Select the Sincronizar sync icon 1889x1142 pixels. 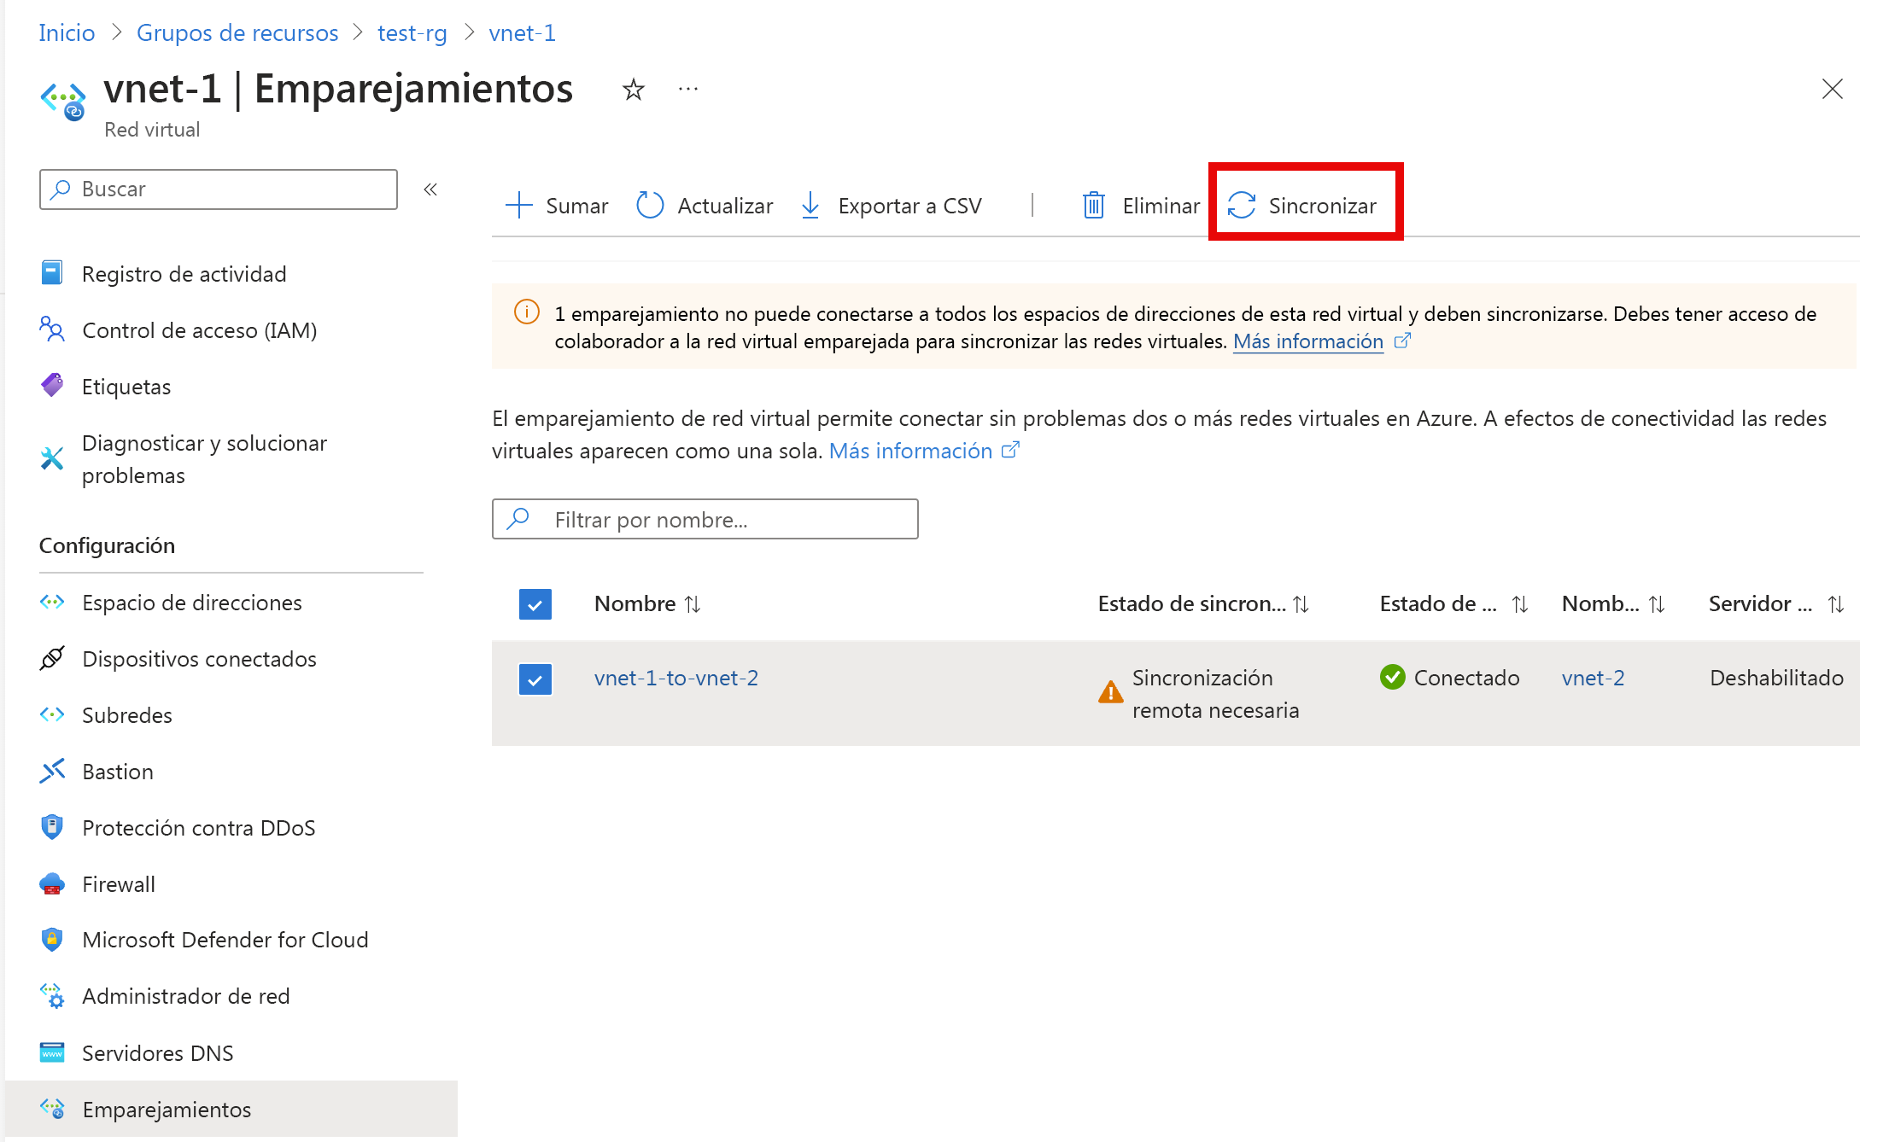pos(1241,205)
